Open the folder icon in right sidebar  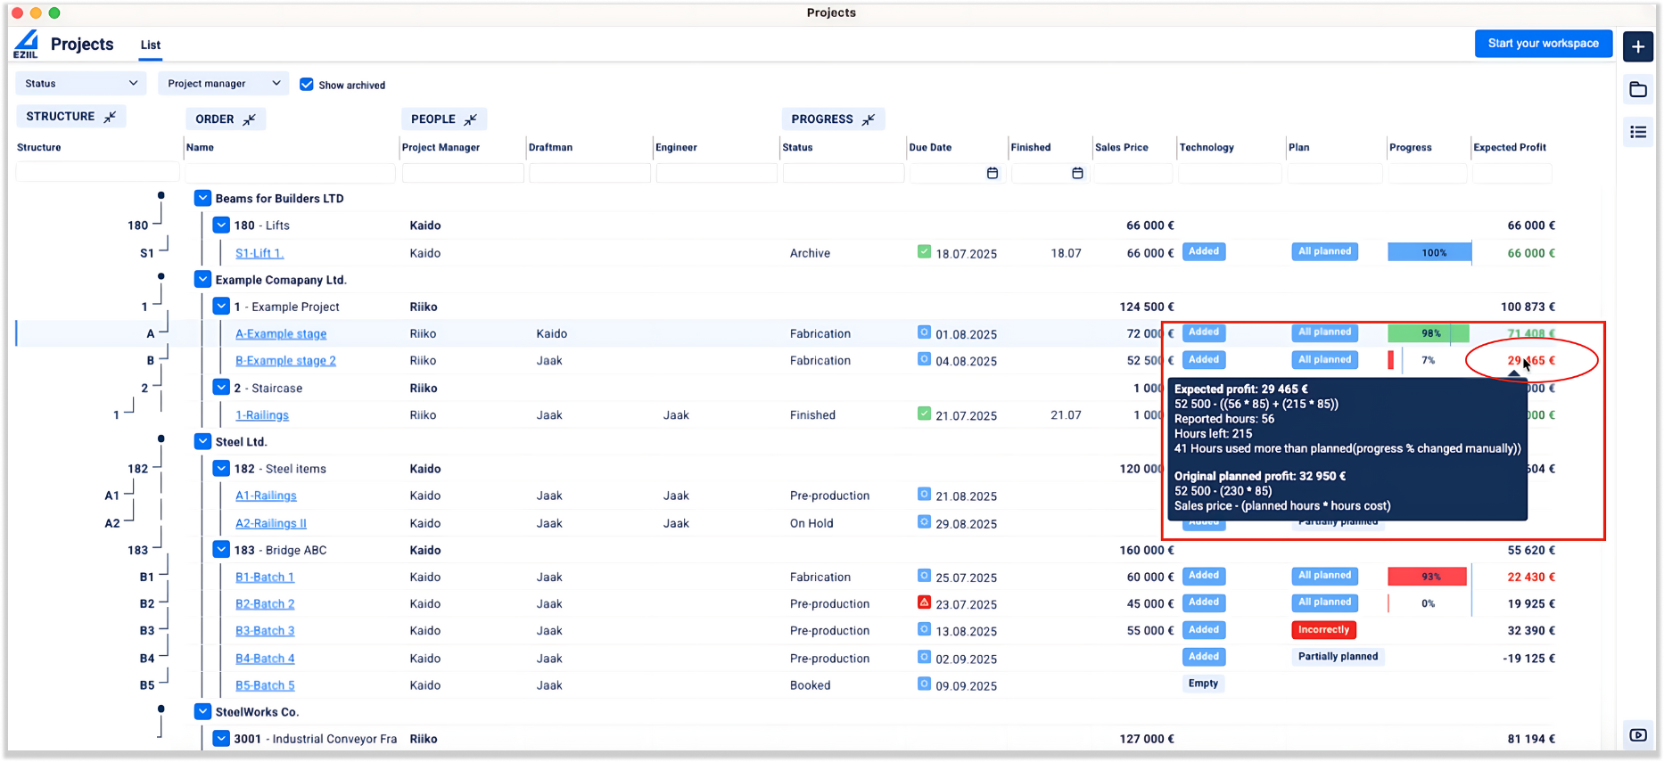pos(1638,89)
